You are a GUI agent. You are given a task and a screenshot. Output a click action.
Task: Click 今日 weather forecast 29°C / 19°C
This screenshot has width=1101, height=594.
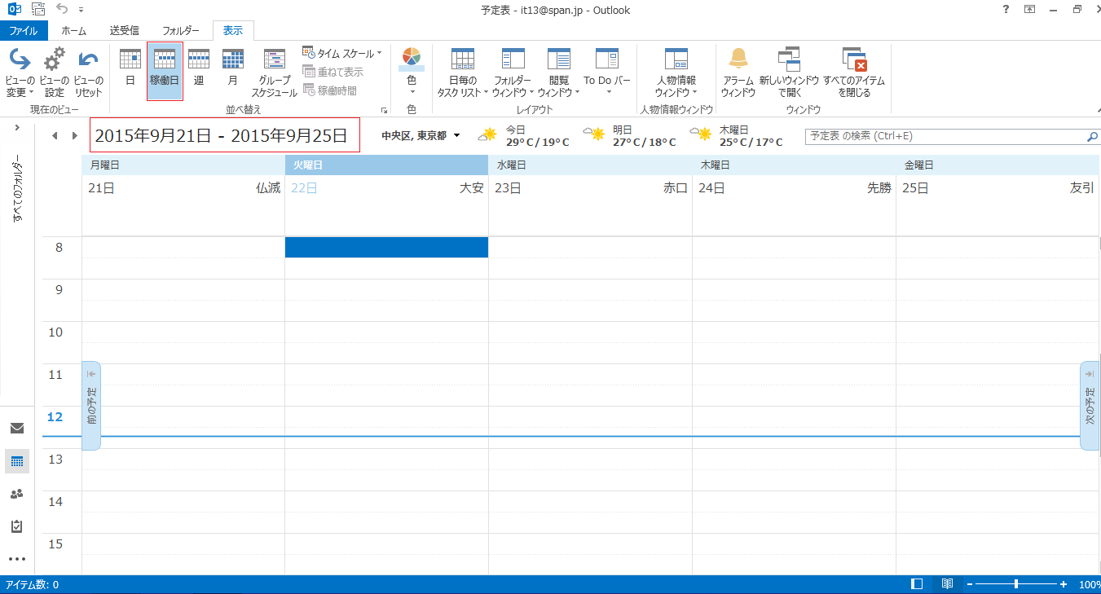tap(526, 136)
